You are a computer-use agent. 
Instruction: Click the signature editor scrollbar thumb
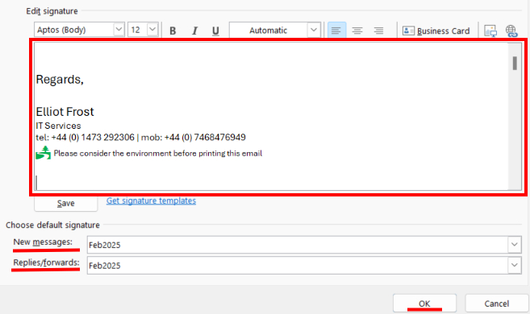(515, 63)
